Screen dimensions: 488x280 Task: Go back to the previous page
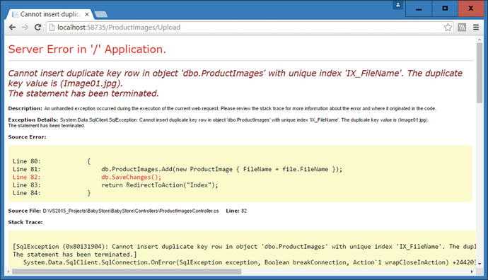click(x=12, y=28)
